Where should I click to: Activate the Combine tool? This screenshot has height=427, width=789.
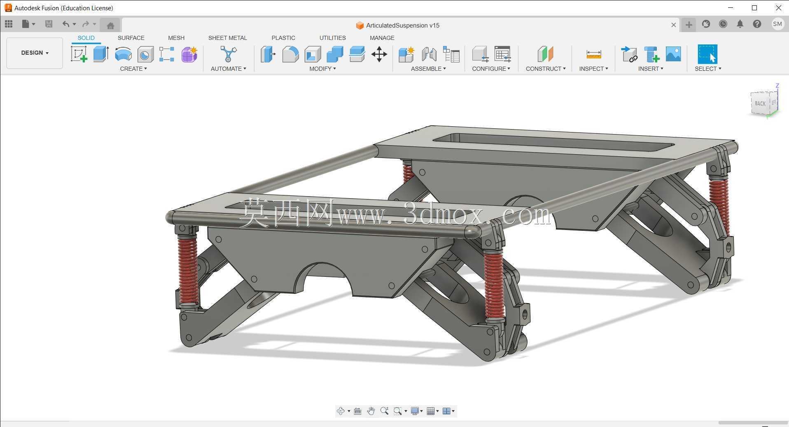click(335, 54)
